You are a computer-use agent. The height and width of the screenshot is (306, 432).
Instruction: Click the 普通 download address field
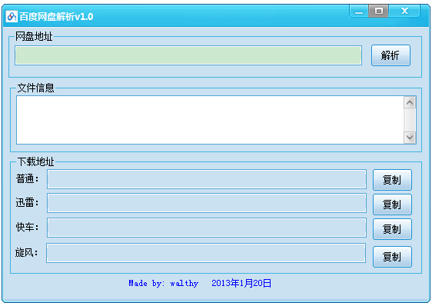pos(207,179)
